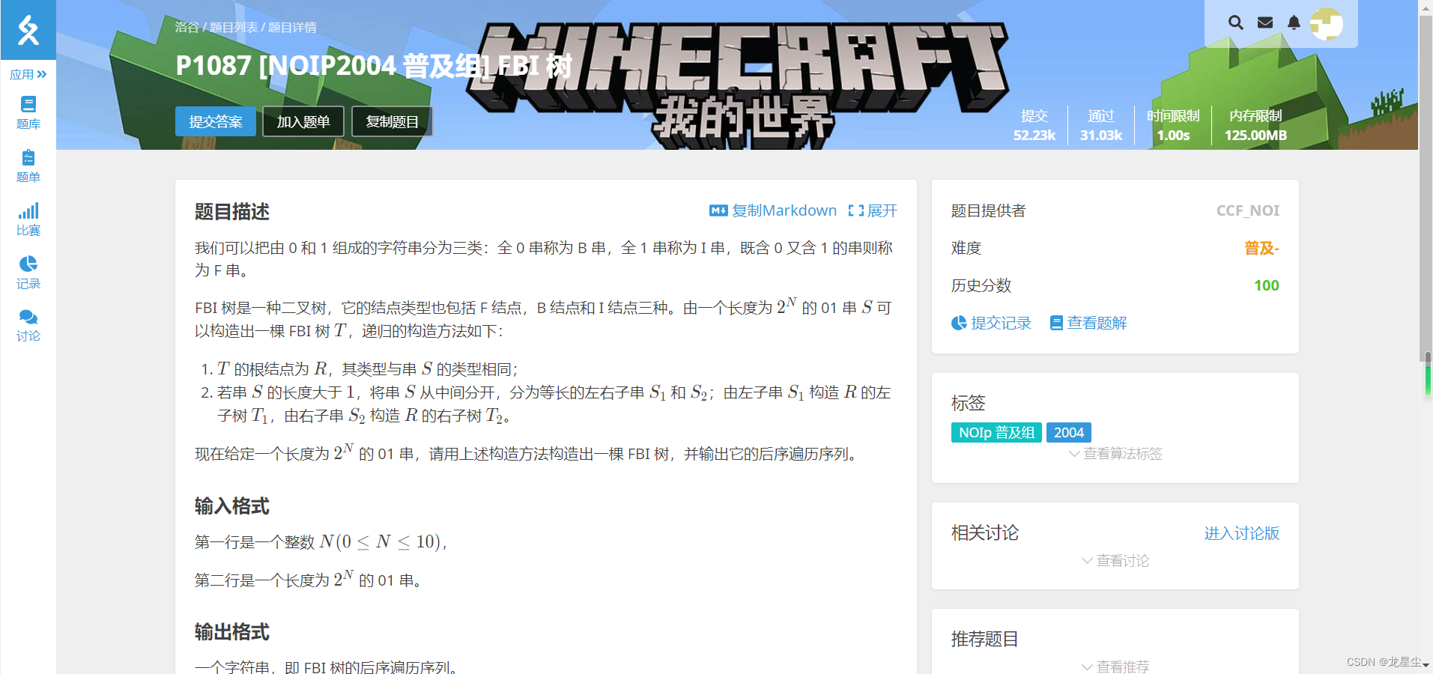Viewport: 1433px width, 674px height.
Task: Click the 内存限制 value 125.00MB
Action: [x=1255, y=136]
